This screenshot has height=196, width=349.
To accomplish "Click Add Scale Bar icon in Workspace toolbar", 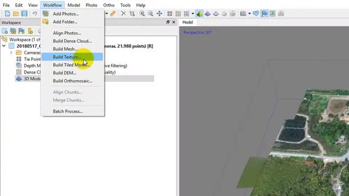I will tap(31, 31).
